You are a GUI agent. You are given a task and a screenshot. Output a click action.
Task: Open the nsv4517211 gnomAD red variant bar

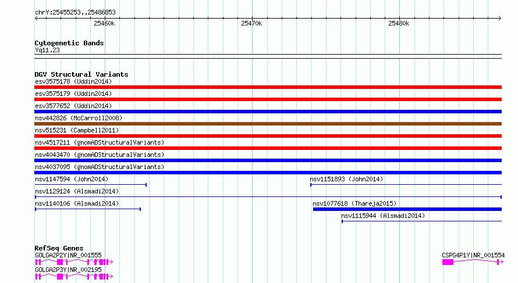268,148
